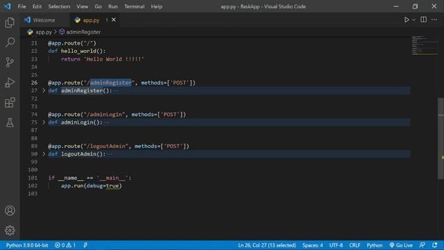Open the Source Control view
The width and height of the screenshot is (444, 250).
click(x=10, y=62)
